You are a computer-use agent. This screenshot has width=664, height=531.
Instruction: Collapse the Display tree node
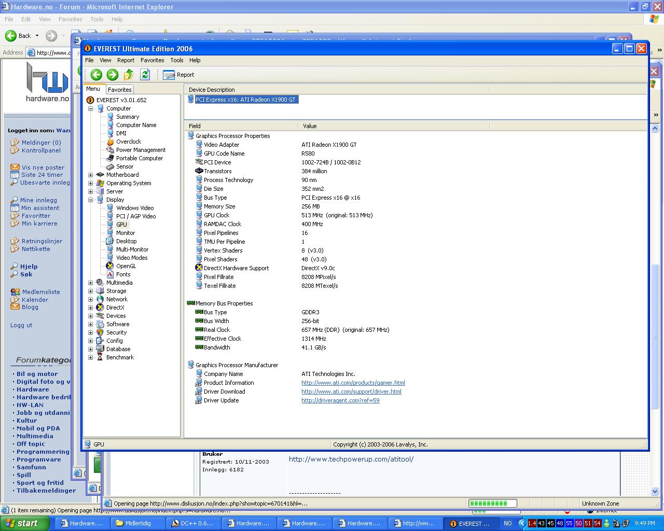[x=90, y=200]
